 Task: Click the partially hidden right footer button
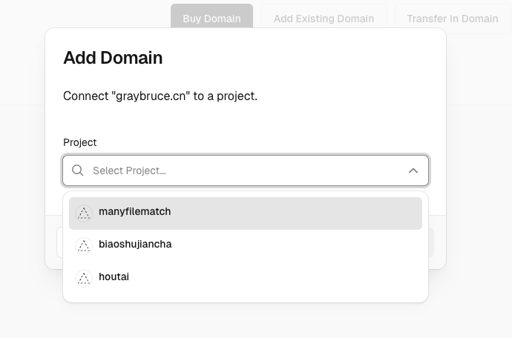[432, 242]
